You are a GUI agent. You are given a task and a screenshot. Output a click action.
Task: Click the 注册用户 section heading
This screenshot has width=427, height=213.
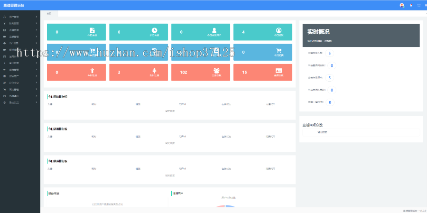tap(178, 194)
